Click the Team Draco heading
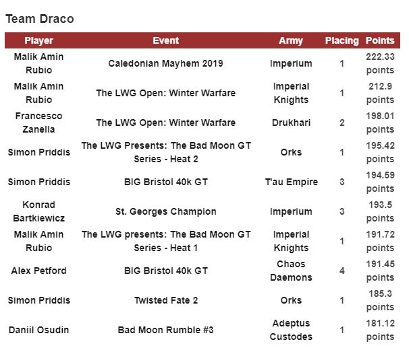The height and width of the screenshot is (348, 409). coord(40,19)
